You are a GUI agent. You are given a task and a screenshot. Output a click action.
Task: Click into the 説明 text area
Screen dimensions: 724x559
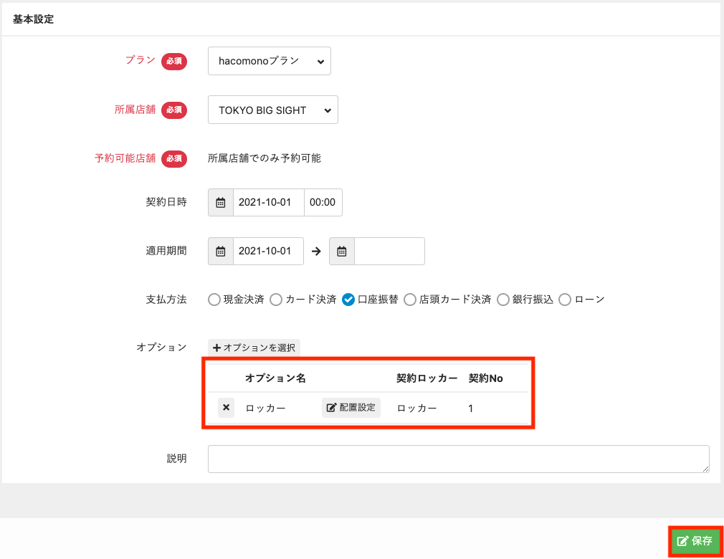click(458, 459)
